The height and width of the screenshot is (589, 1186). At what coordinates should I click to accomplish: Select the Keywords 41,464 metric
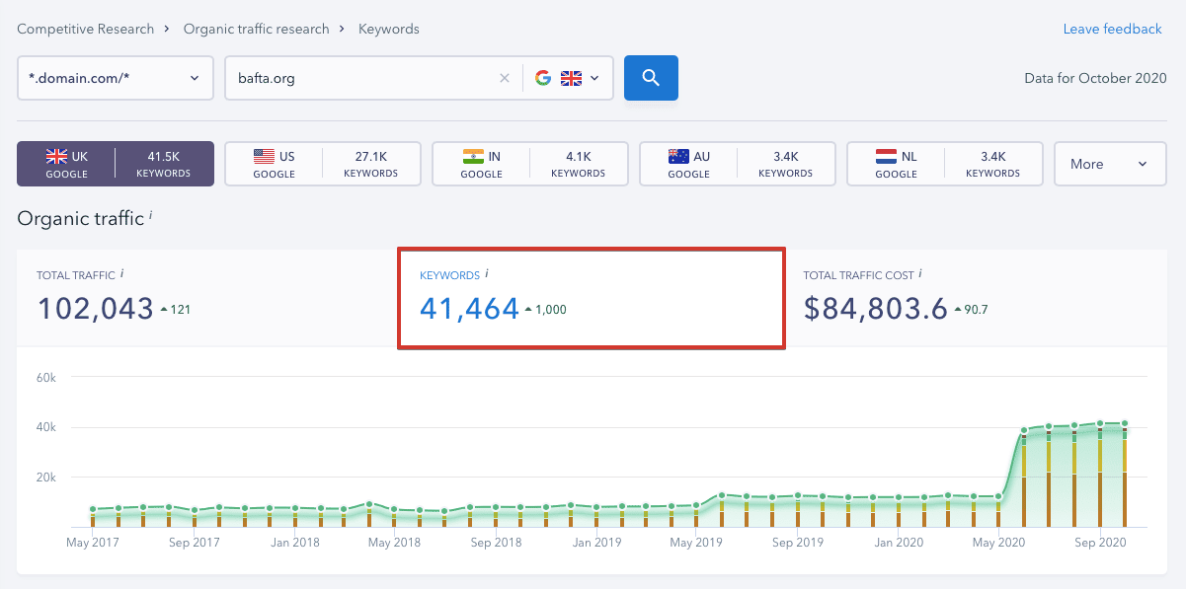(592, 298)
